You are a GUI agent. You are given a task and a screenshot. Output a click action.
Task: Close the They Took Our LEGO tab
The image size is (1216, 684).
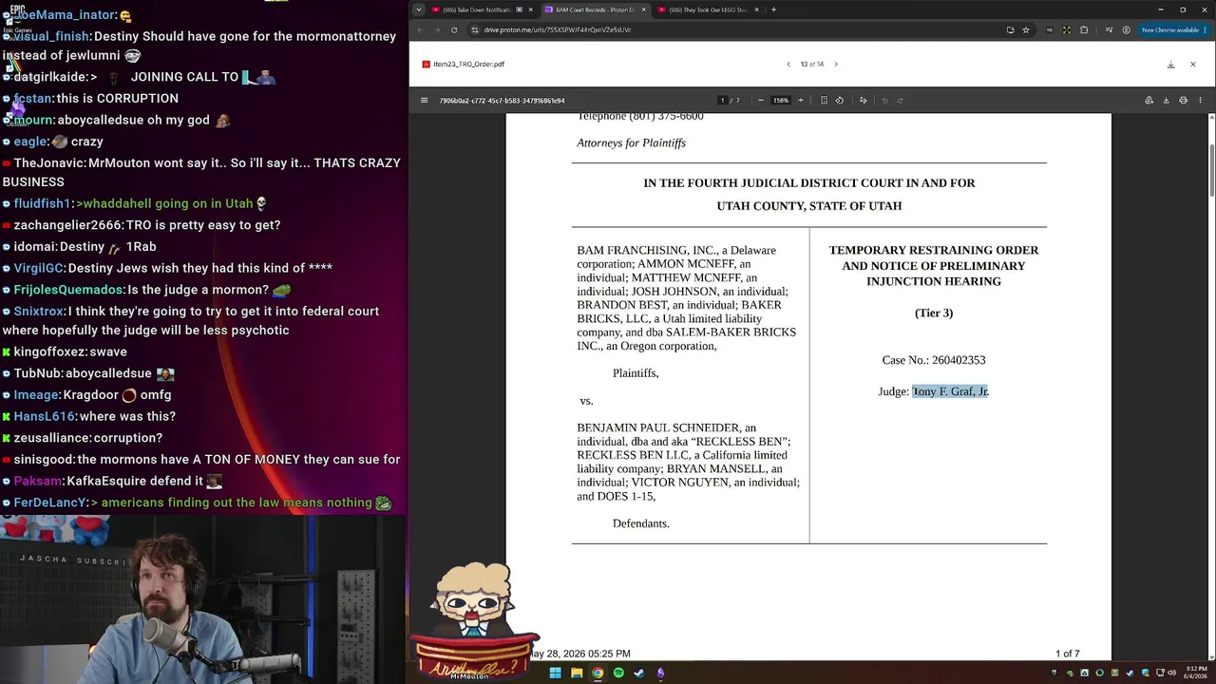757,9
